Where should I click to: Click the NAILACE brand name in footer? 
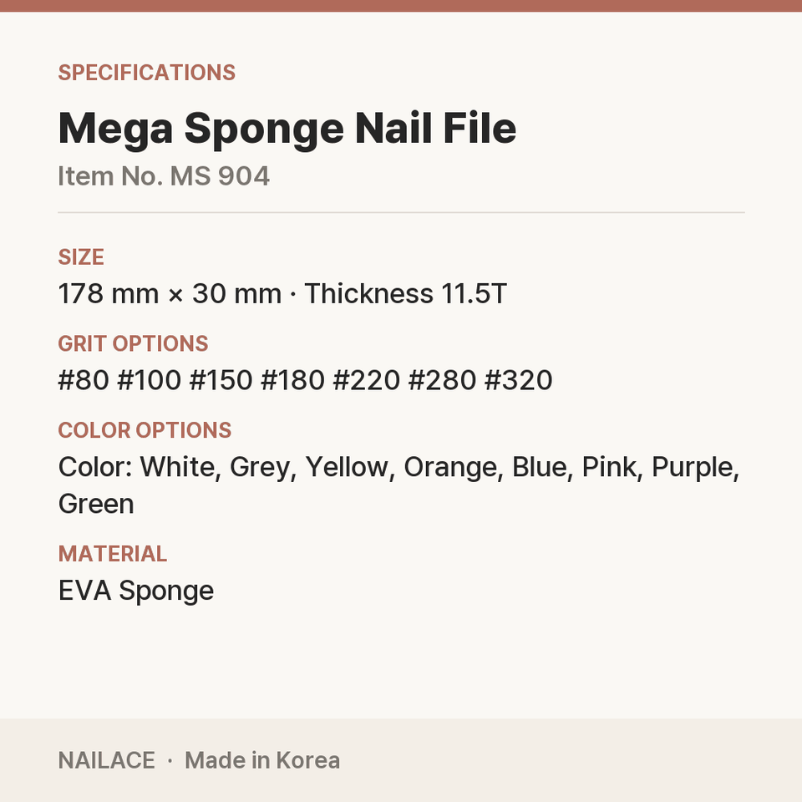click(106, 760)
